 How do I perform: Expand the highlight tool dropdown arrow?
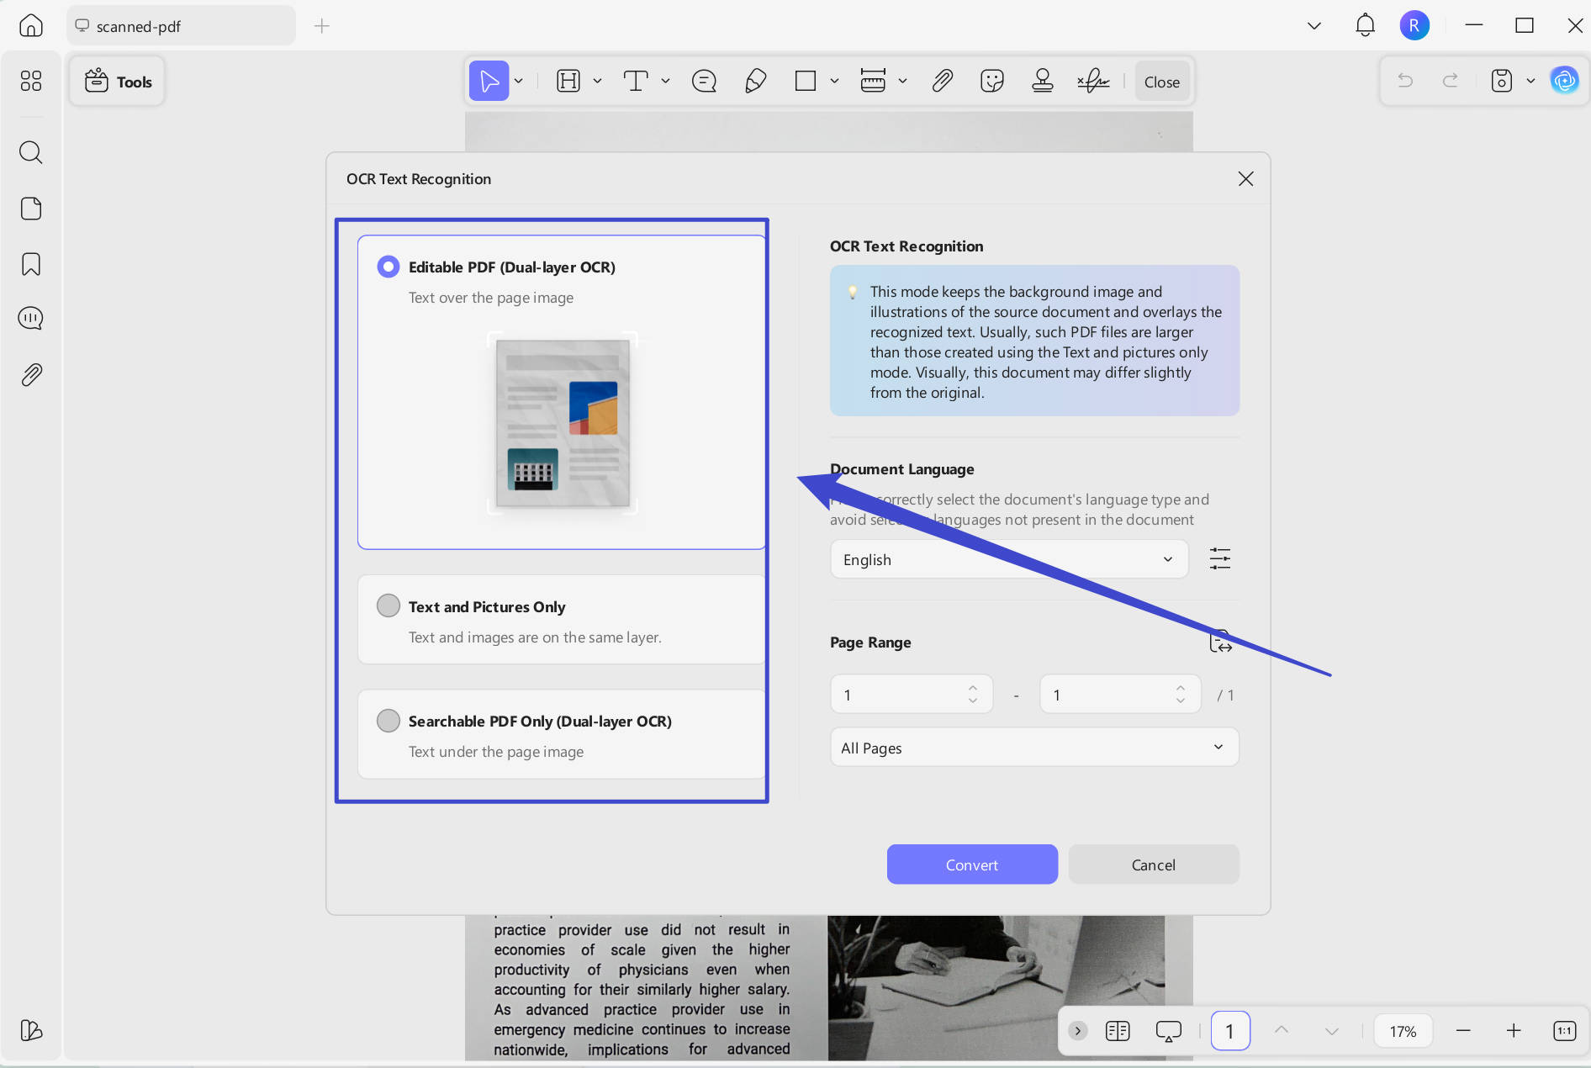coord(597,82)
